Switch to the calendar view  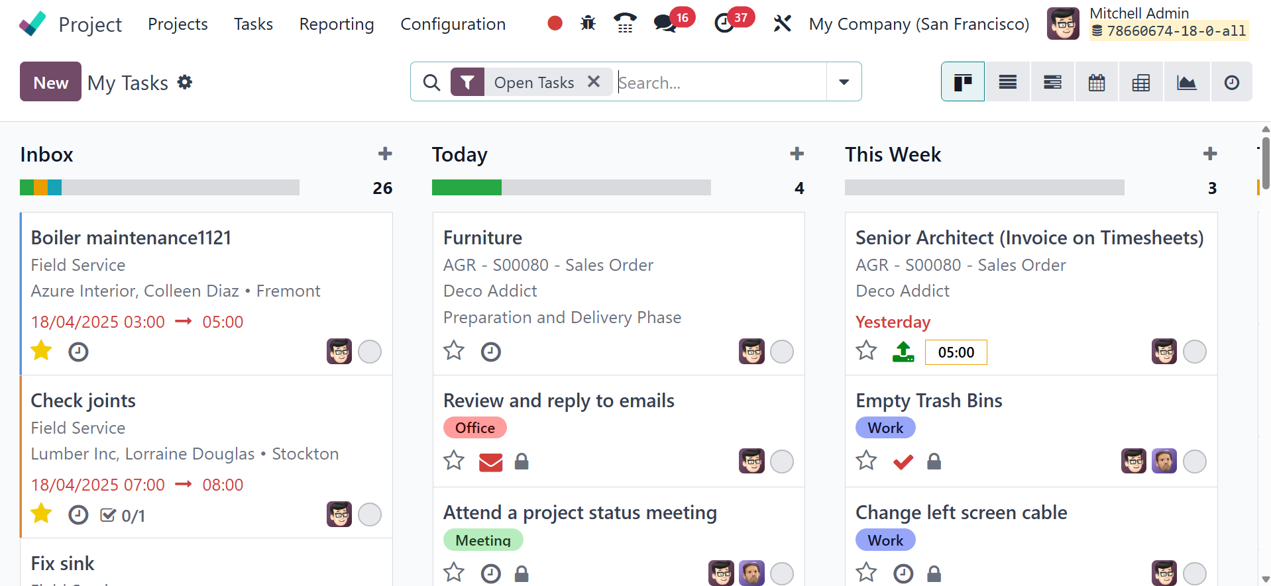(x=1097, y=82)
